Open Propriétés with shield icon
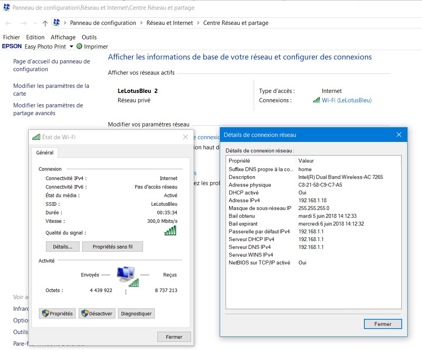The image size is (422, 350). click(x=57, y=313)
